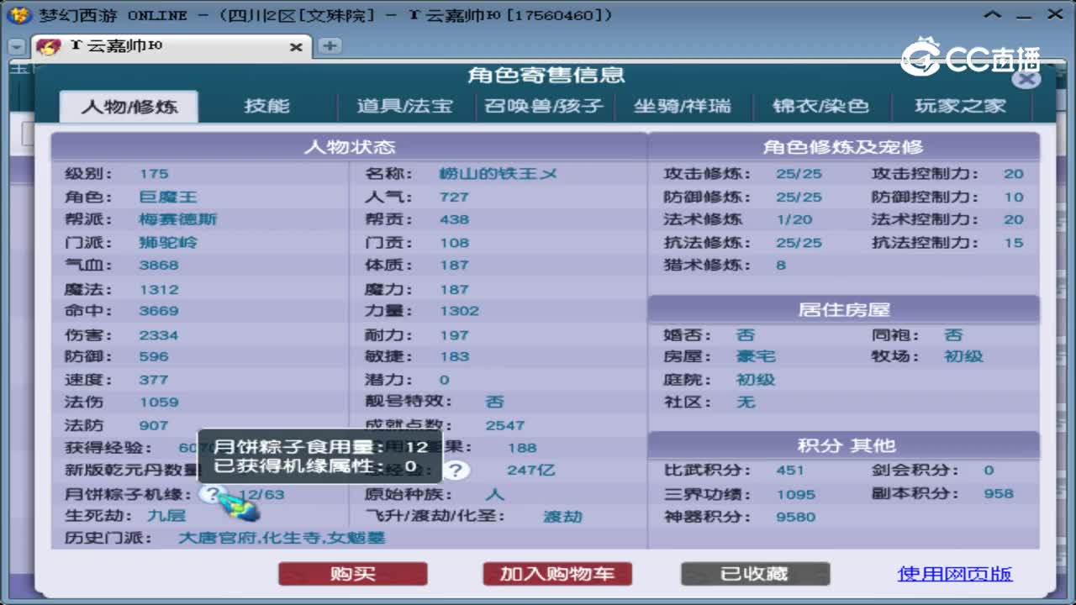
Task: Select the 坐骑/祥瑞 tab
Action: (x=683, y=106)
